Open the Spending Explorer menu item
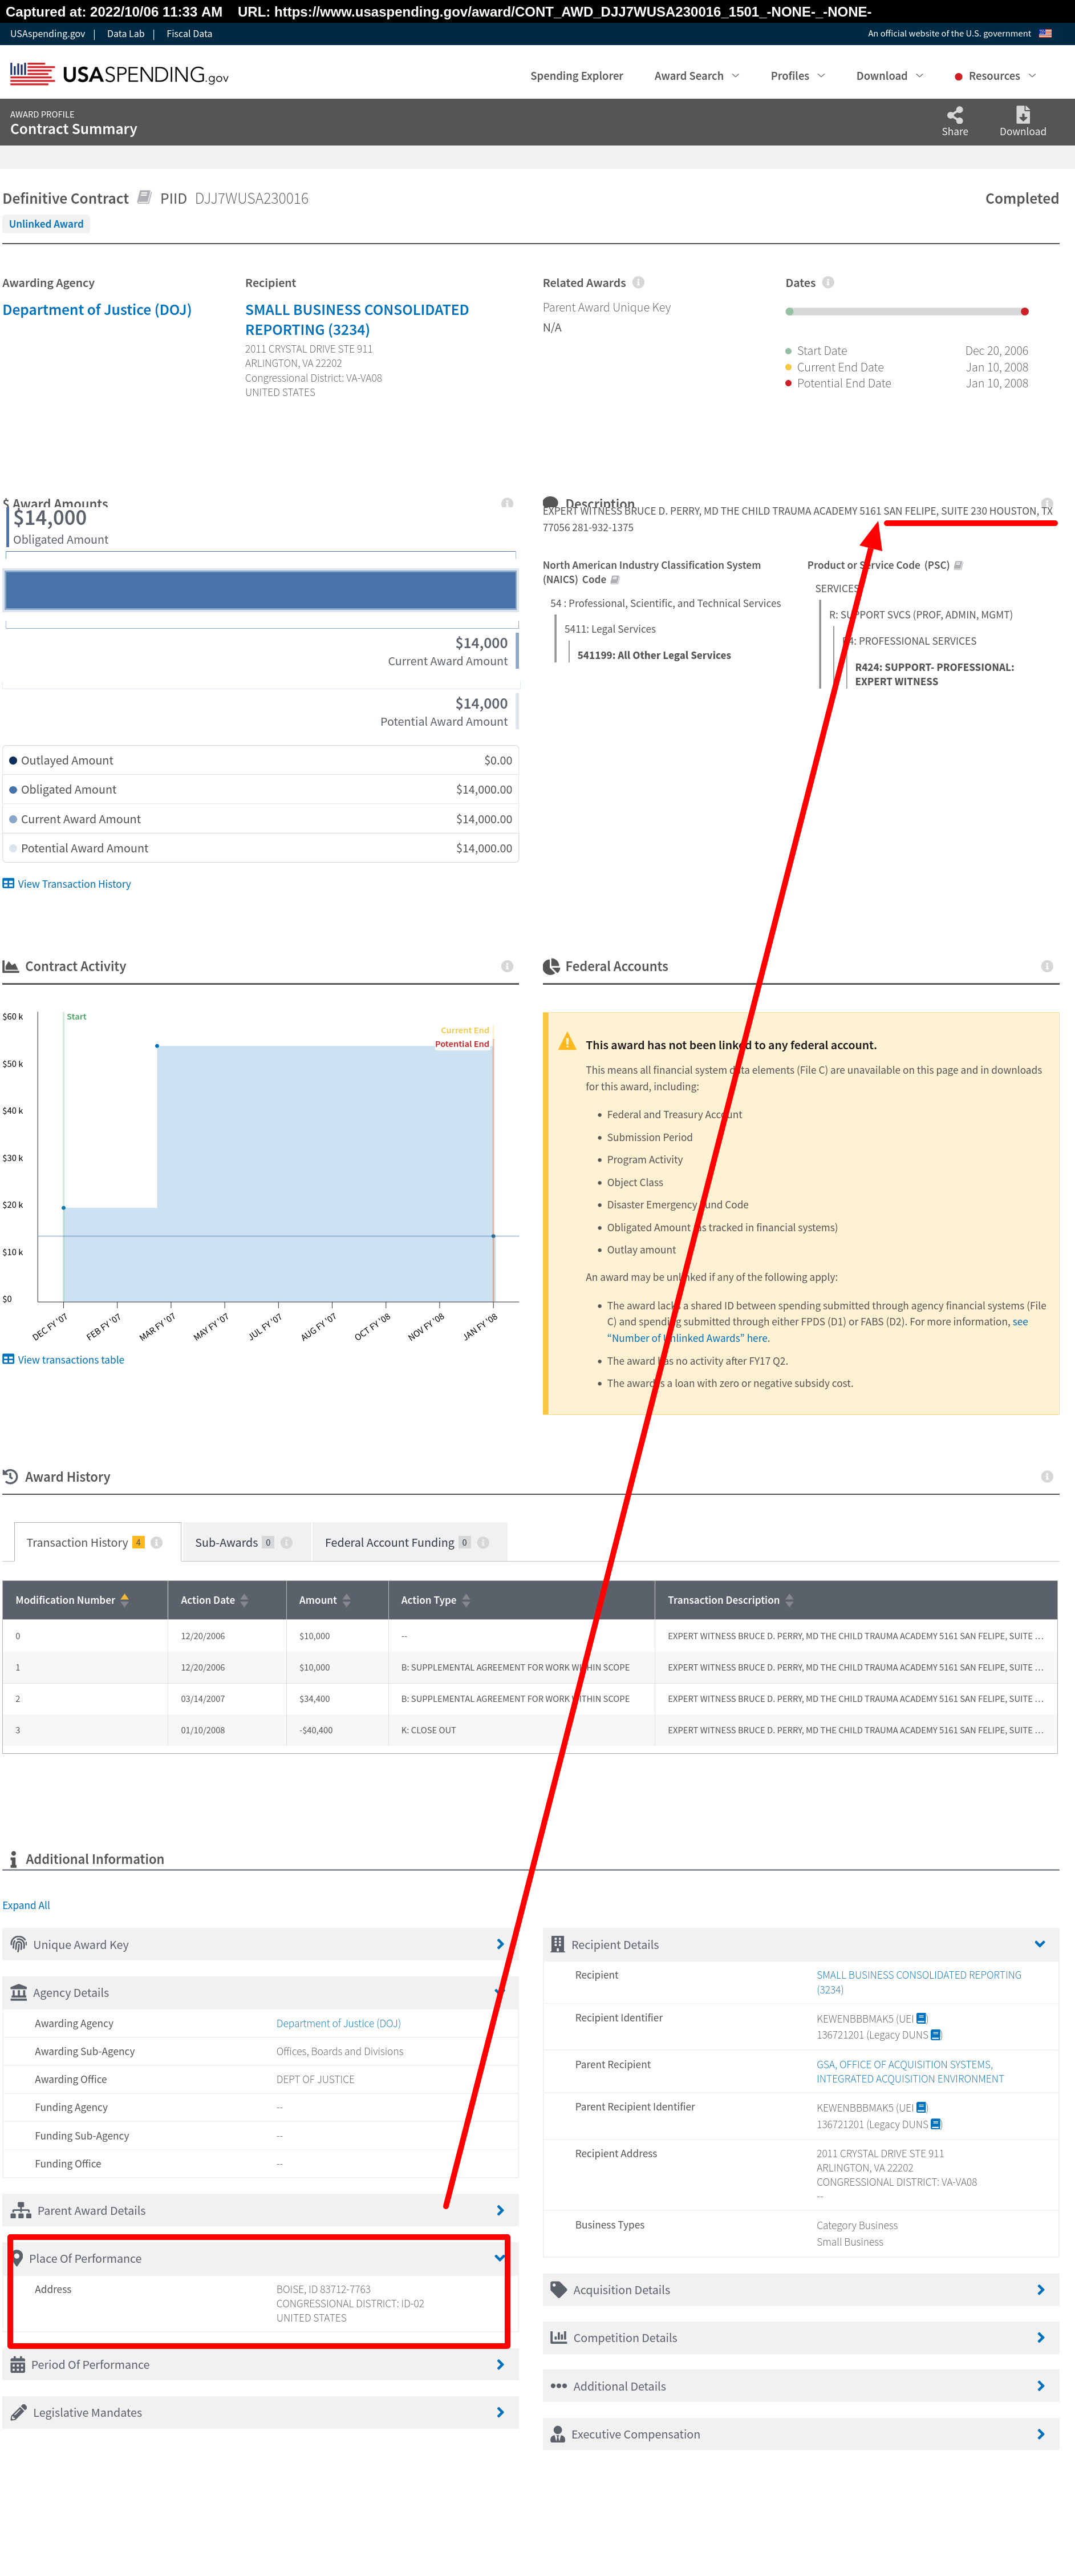1075x2576 pixels. pos(576,76)
